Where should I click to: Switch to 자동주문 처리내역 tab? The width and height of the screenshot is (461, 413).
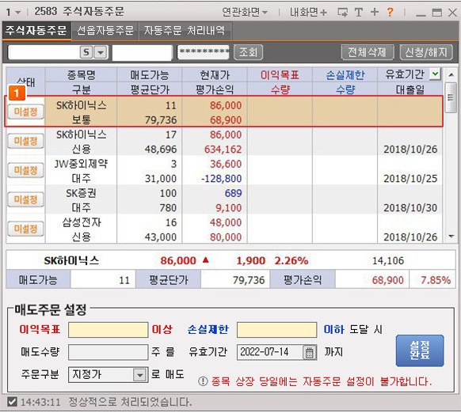click(185, 30)
